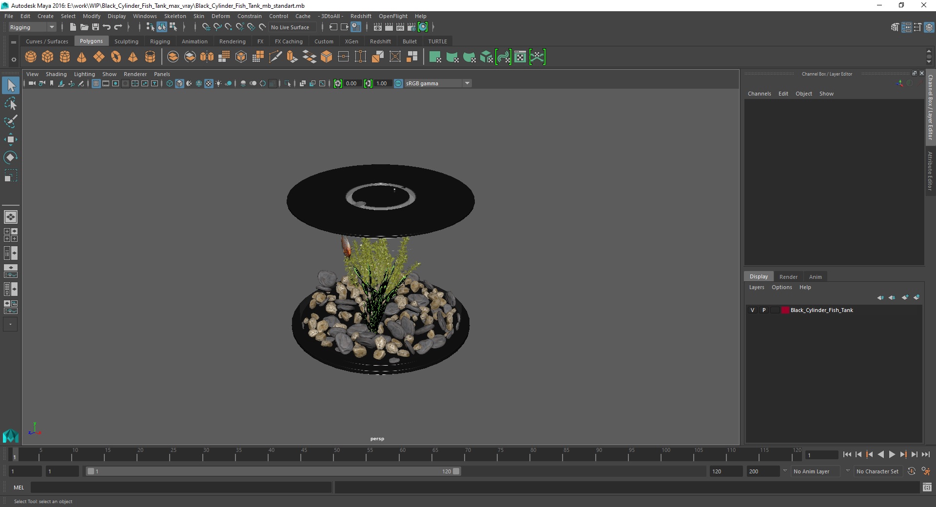Toggle color management ON button
The height and width of the screenshot is (507, 936).
398,83
